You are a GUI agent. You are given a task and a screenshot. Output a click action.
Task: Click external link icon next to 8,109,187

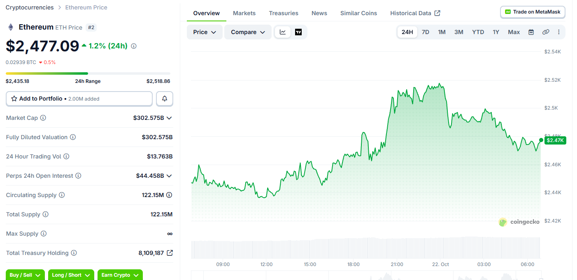coord(170,253)
